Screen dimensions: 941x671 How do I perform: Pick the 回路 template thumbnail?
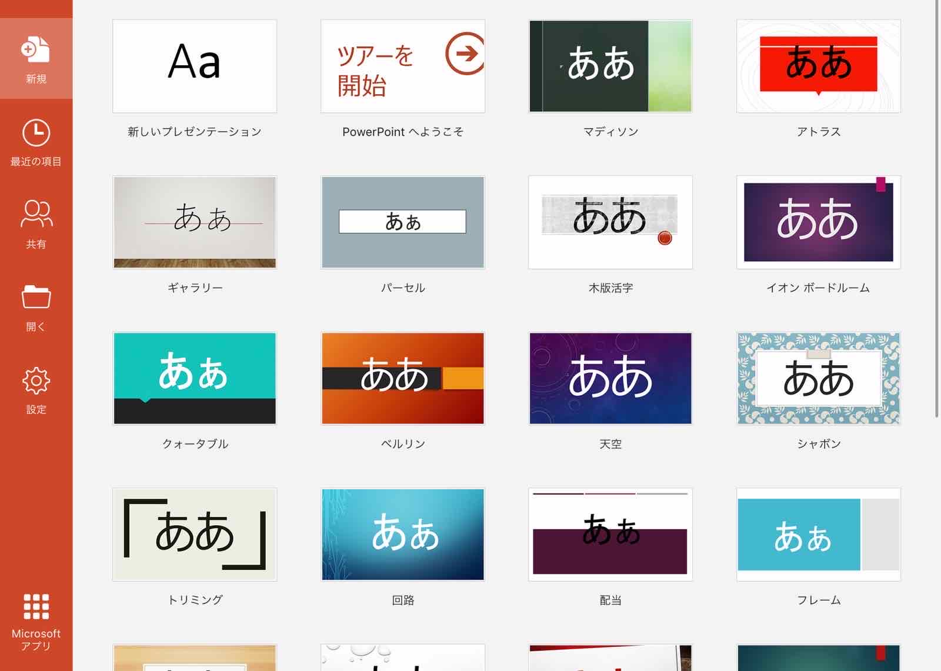(x=403, y=535)
